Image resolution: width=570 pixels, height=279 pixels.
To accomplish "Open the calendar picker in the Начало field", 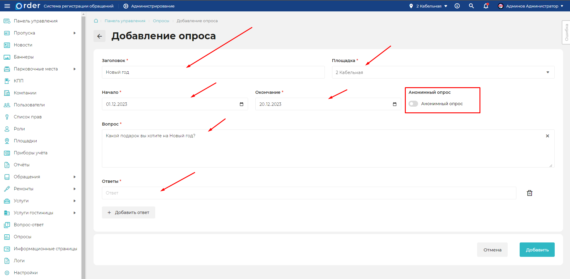I will 242,104.
